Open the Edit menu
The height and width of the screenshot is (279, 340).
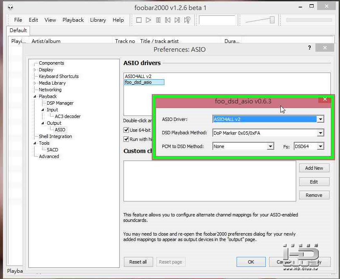click(x=33, y=20)
